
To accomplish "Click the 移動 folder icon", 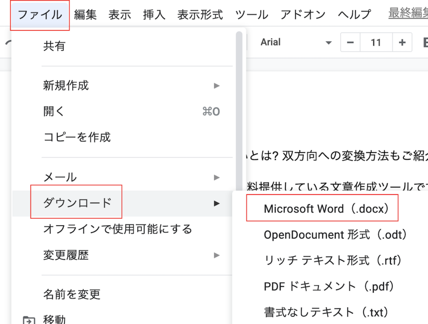I will pos(29,320).
